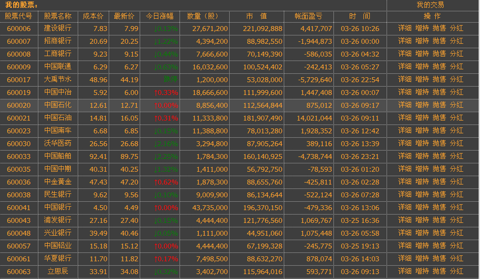Click 增持 for 中国石油

pos(422,118)
